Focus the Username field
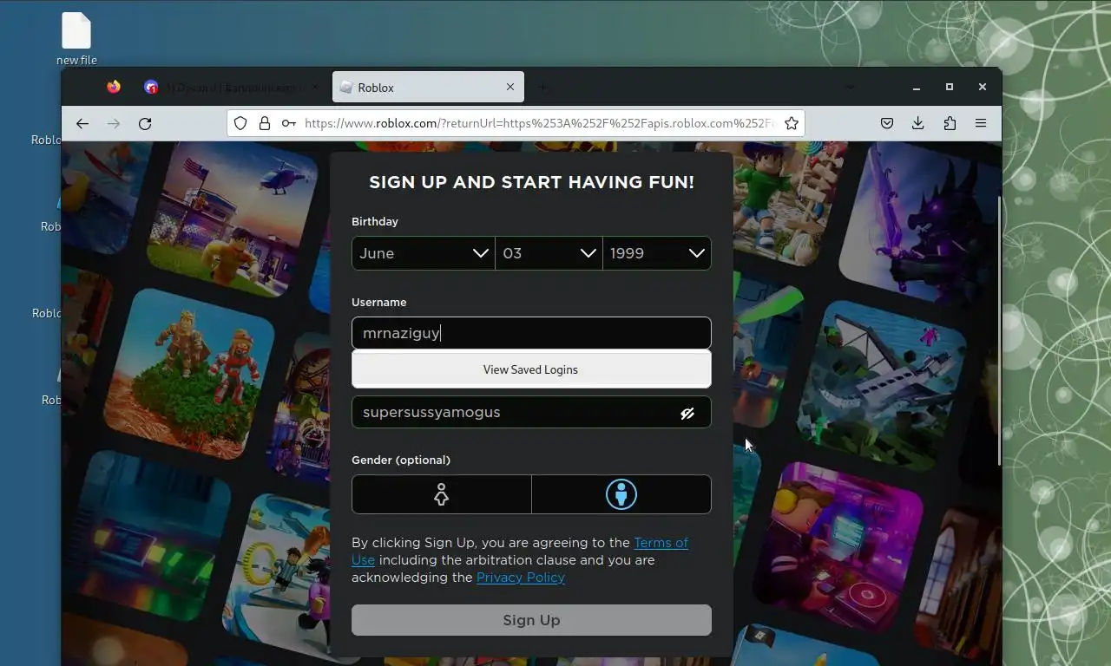This screenshot has width=1111, height=666. coord(531,333)
